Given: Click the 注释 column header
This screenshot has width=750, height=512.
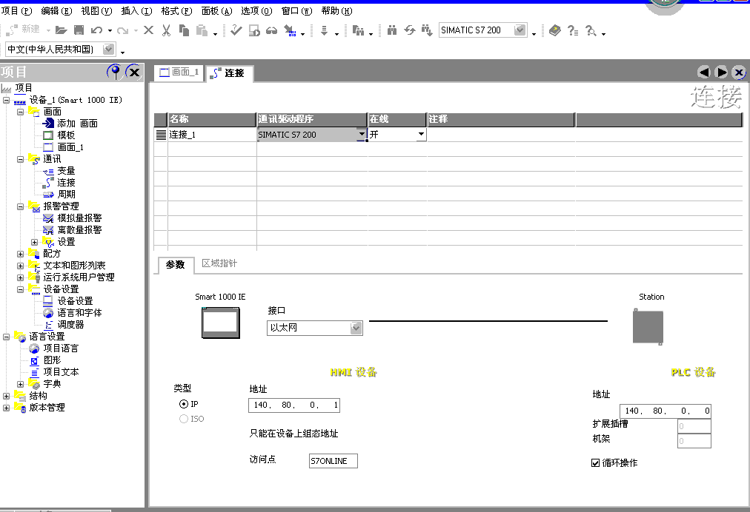Looking at the screenshot, I should [500, 119].
